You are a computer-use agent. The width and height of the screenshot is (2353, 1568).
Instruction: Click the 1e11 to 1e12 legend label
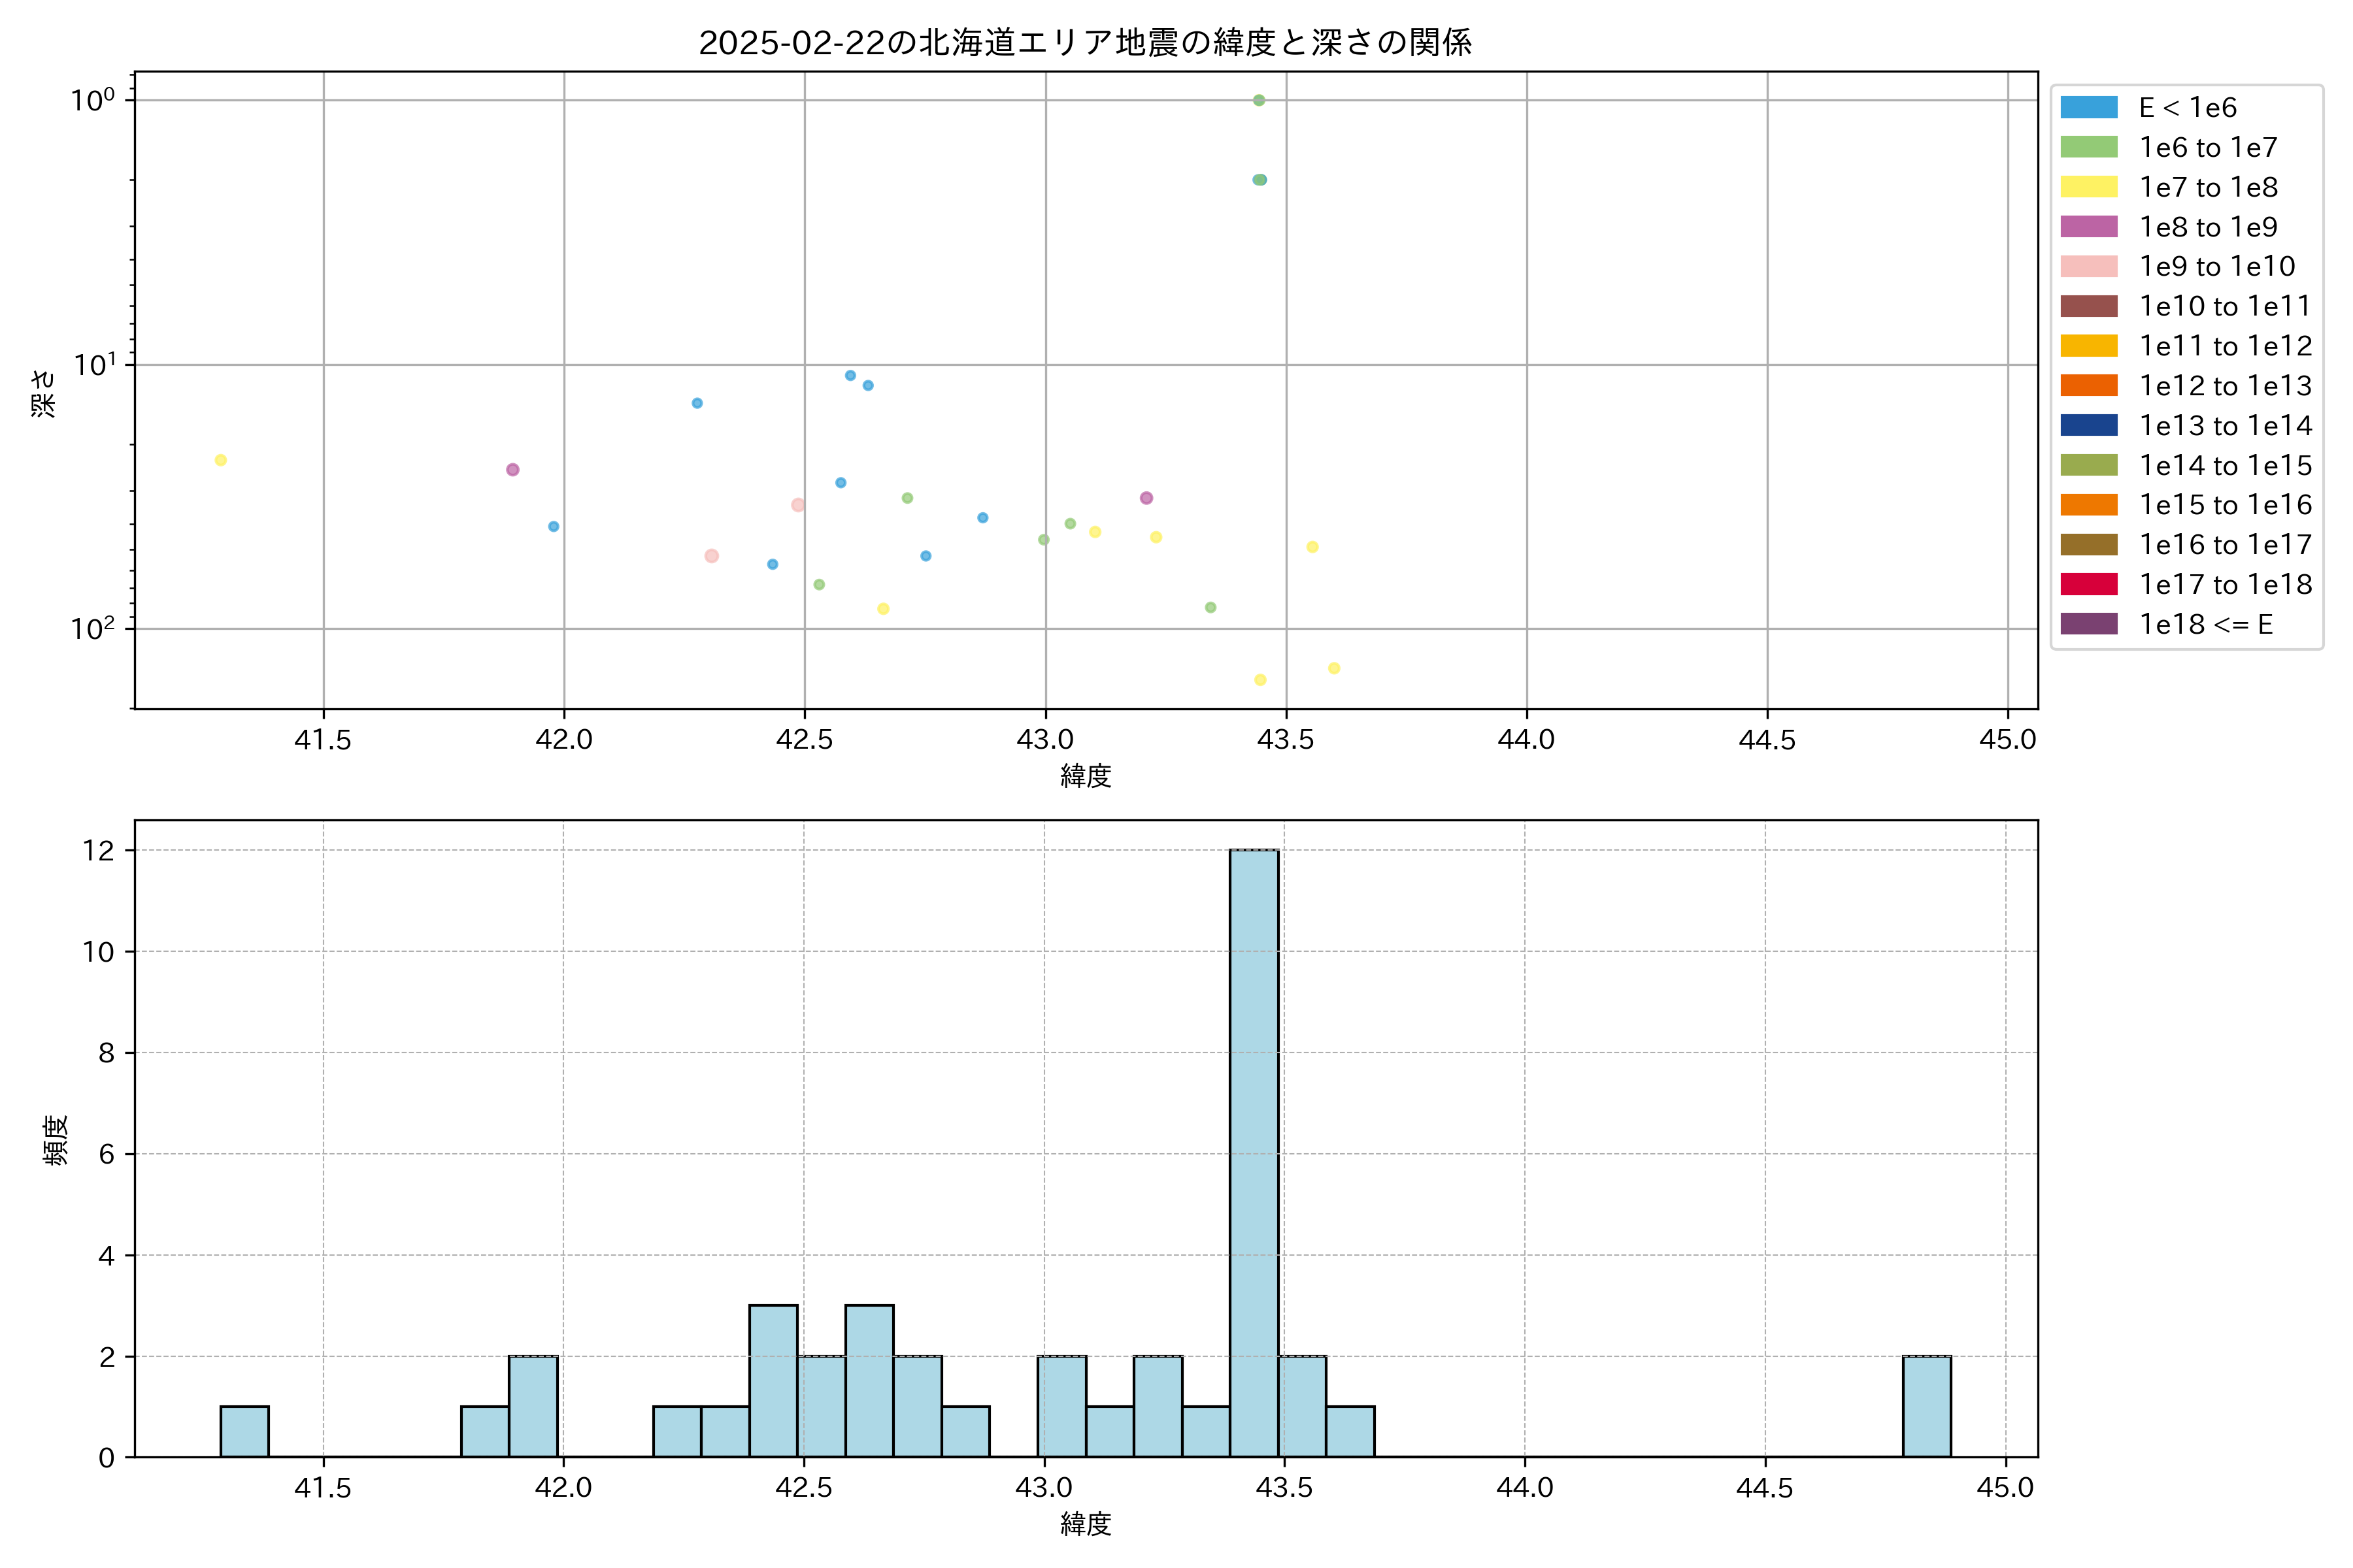tap(2225, 346)
